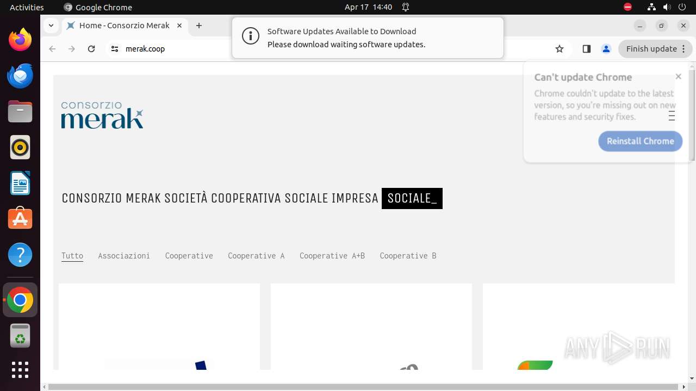The height and width of the screenshot is (391, 696).
Task: Click the info icon in update notification
Action: [251, 37]
